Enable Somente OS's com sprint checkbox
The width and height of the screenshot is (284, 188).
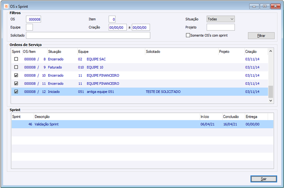coord(188,35)
